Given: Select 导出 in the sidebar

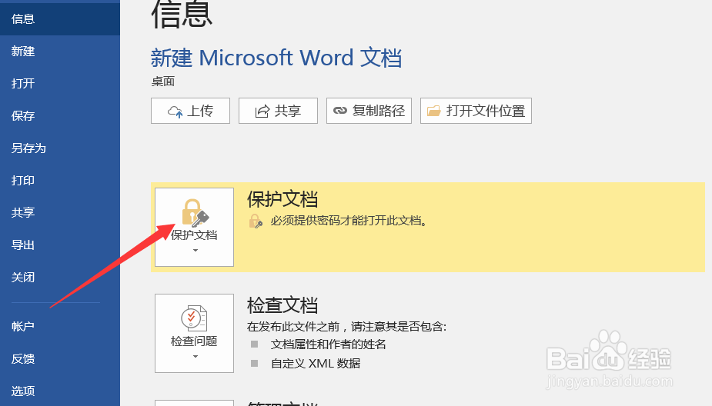Looking at the screenshot, I should pyautogui.click(x=60, y=245).
